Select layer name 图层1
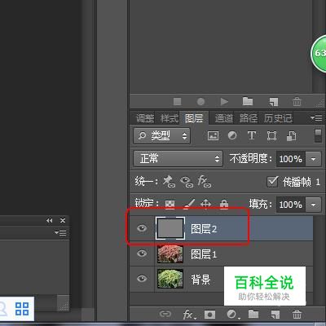Screen dimensions: 326x326 204,254
